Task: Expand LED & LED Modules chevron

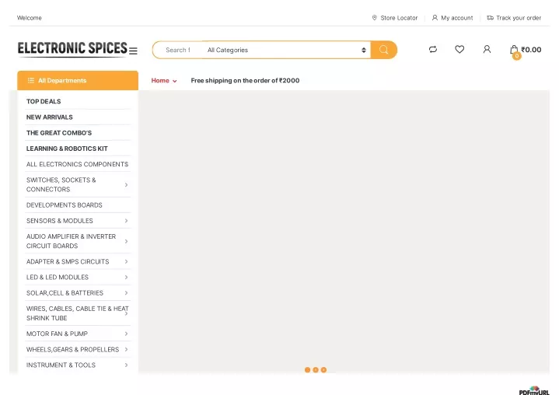Action: (126, 278)
